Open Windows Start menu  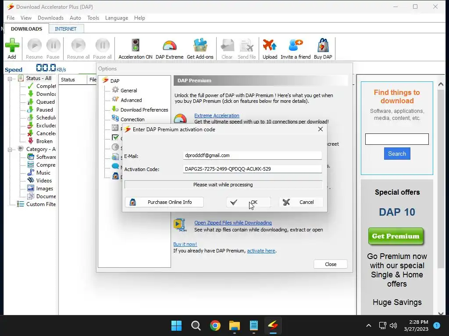pyautogui.click(x=176, y=325)
